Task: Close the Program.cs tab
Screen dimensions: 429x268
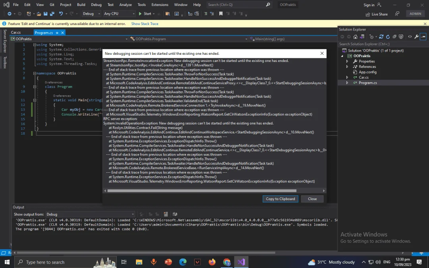Action: tap(62, 33)
